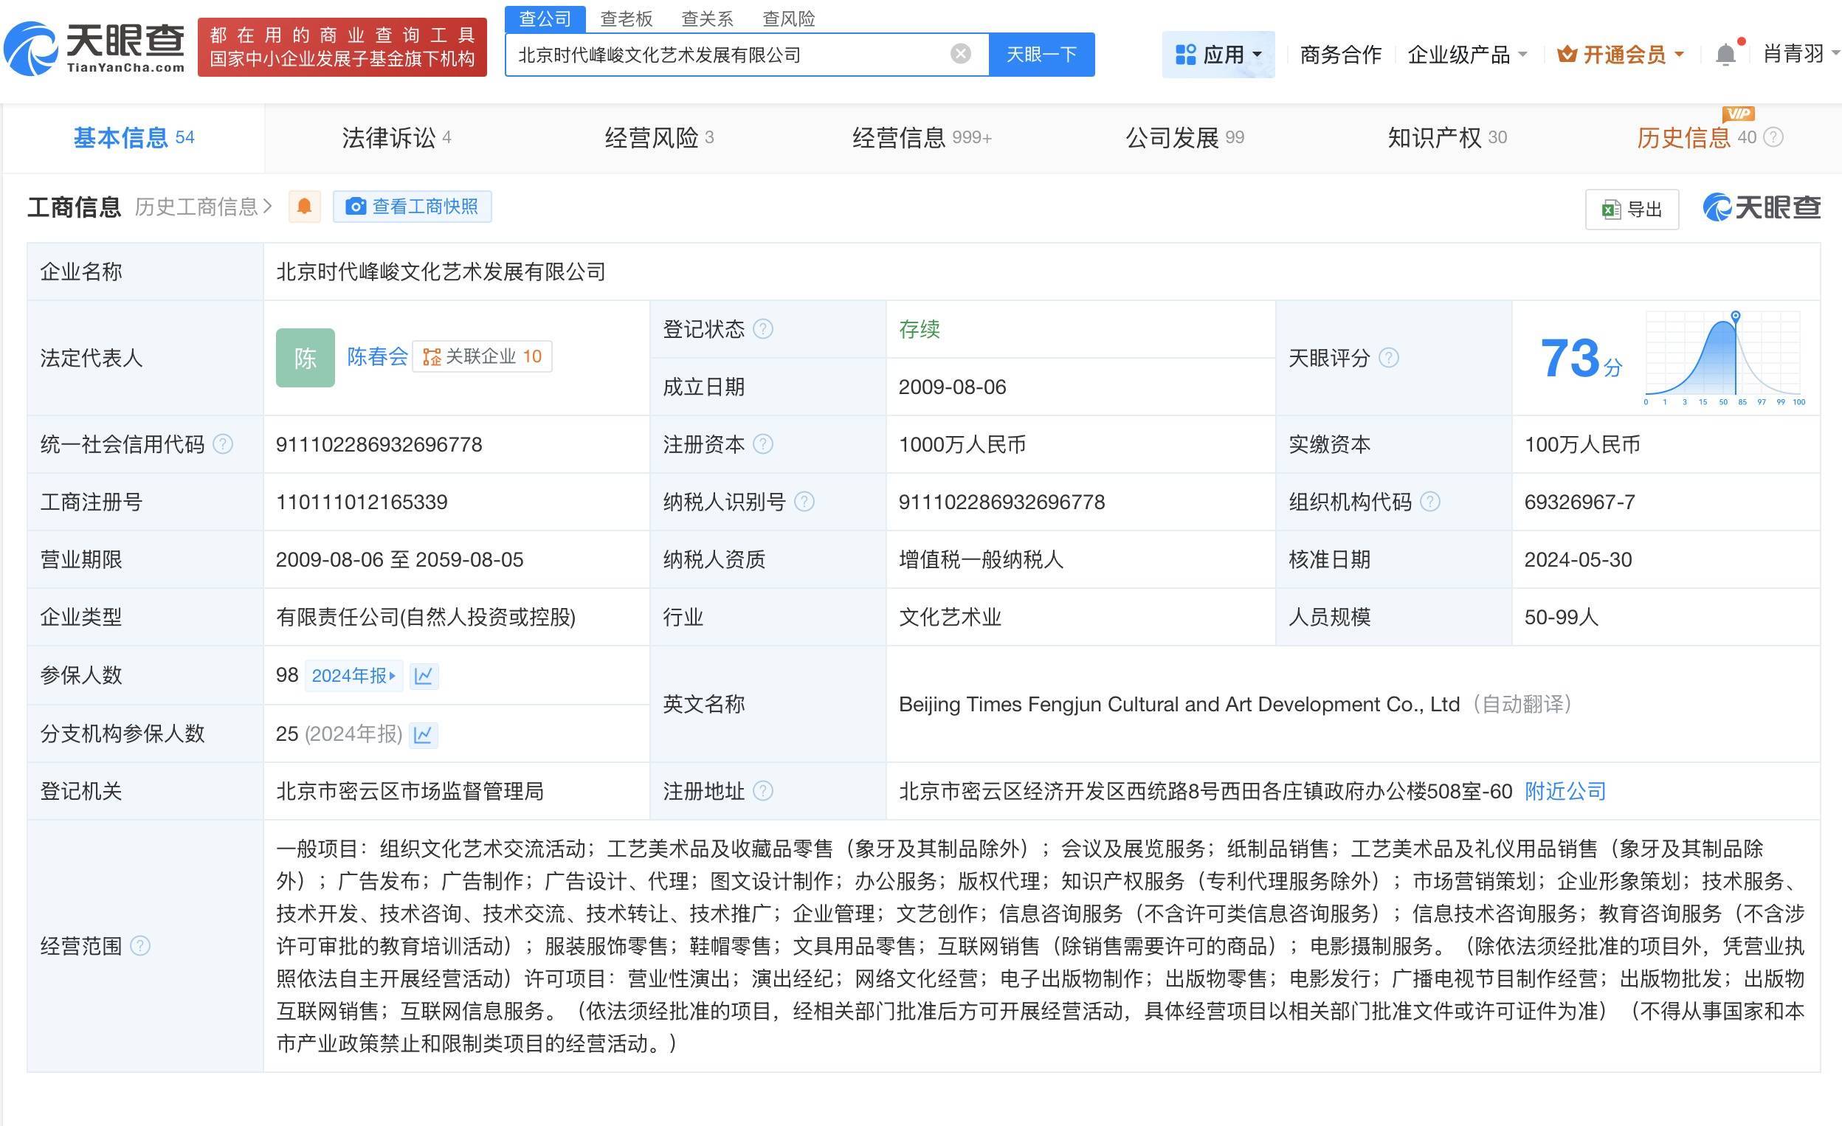The height and width of the screenshot is (1126, 1842).
Task: Click the 附近公司 link
Action: pos(1565,791)
